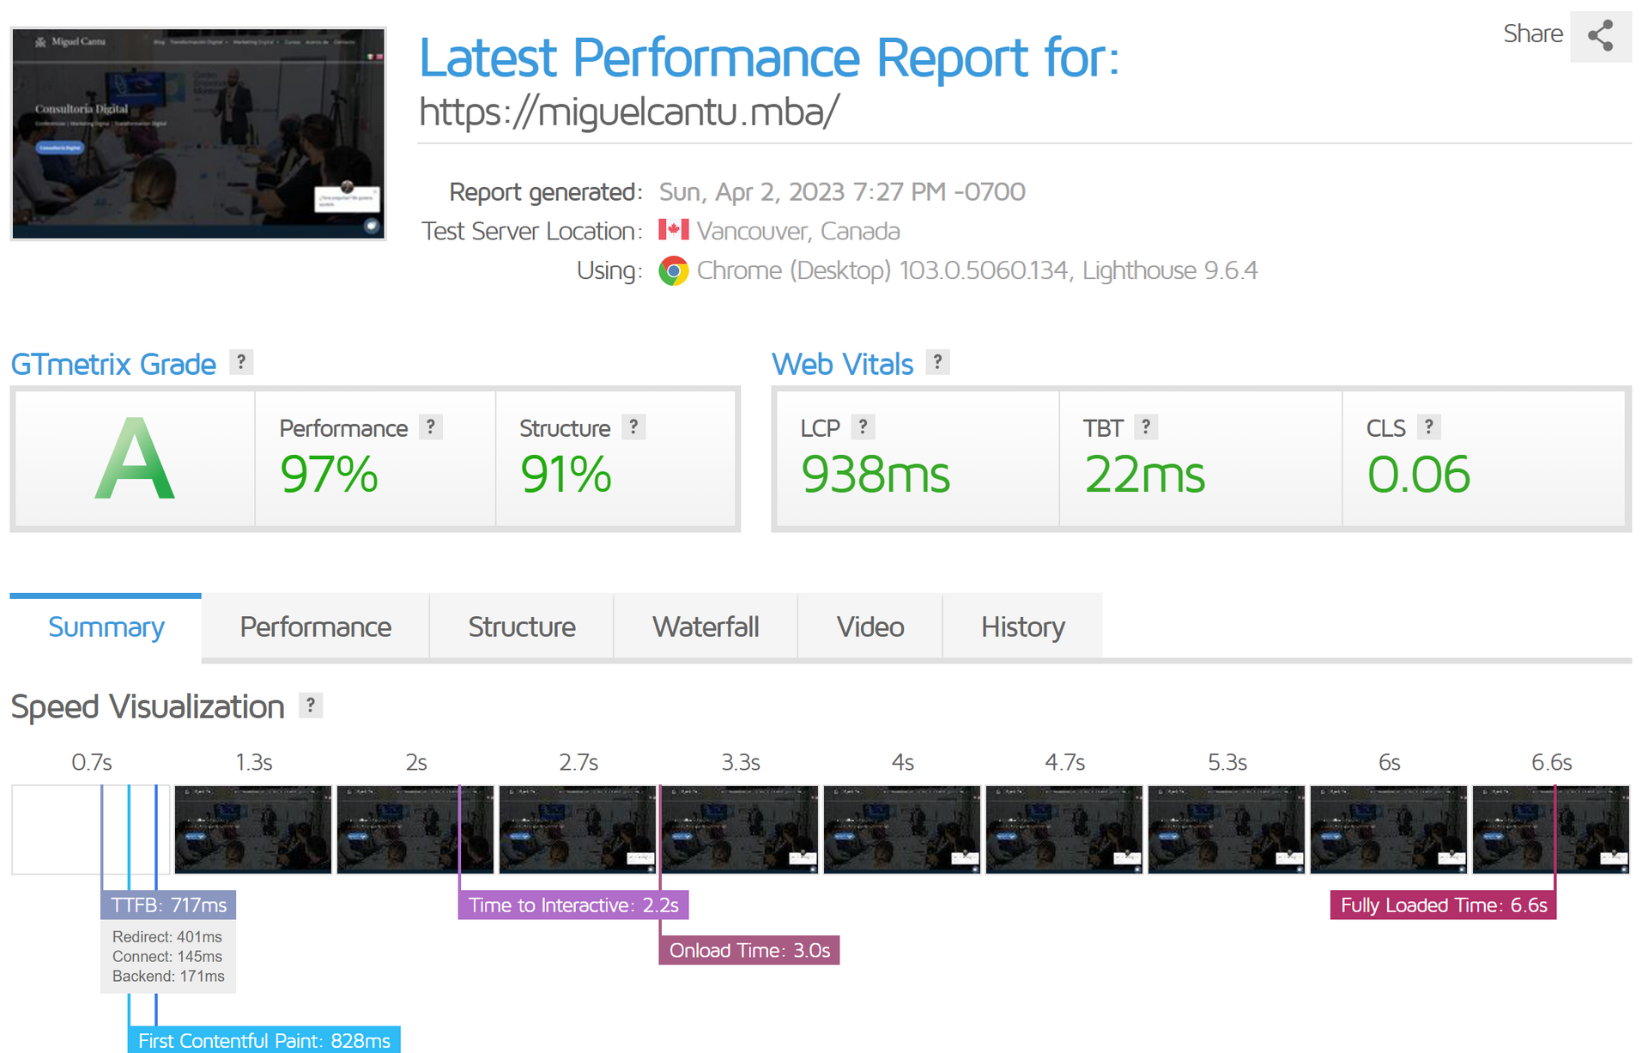Select the Summary tab
The height and width of the screenshot is (1053, 1648).
tap(106, 626)
